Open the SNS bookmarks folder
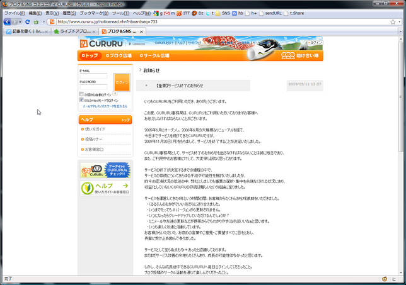The height and width of the screenshot is (285, 406). click(223, 13)
